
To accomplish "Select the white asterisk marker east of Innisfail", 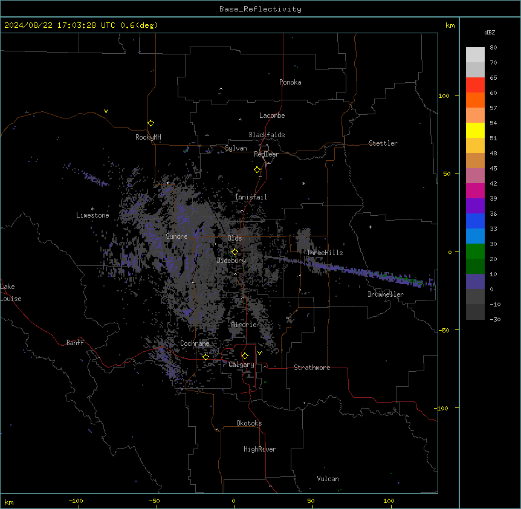I will point(303,183).
